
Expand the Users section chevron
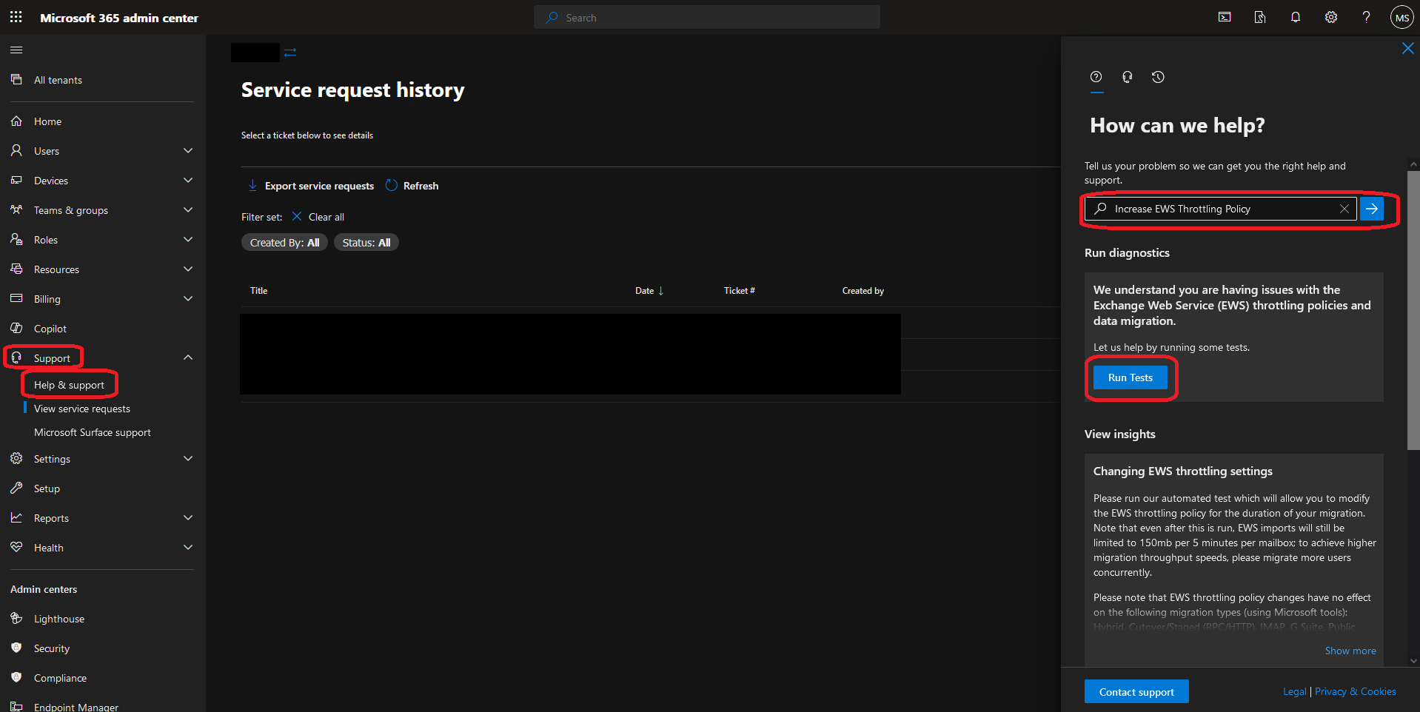click(188, 151)
